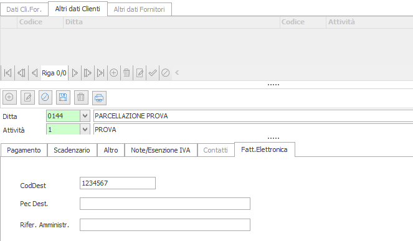
Task: Select the Scadenzario tab
Action: pos(72,150)
